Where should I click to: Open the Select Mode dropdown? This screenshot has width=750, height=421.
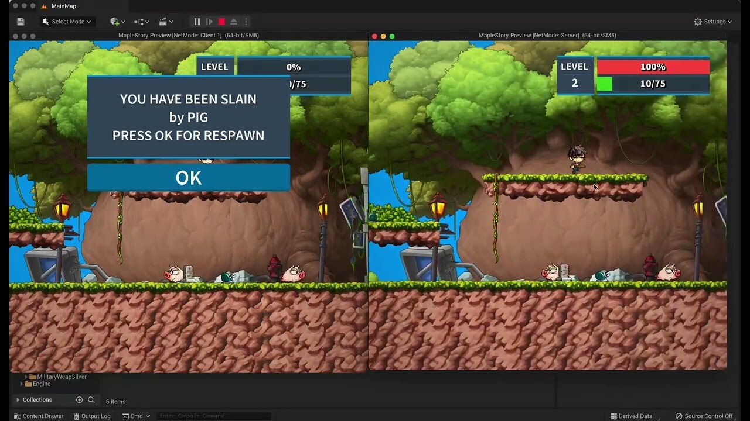click(x=66, y=21)
